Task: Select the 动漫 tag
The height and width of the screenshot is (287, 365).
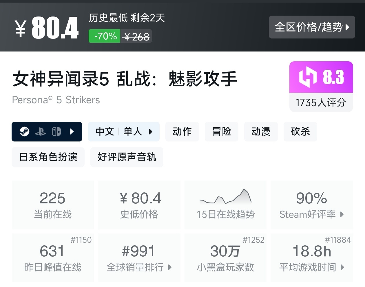Action: tap(261, 132)
